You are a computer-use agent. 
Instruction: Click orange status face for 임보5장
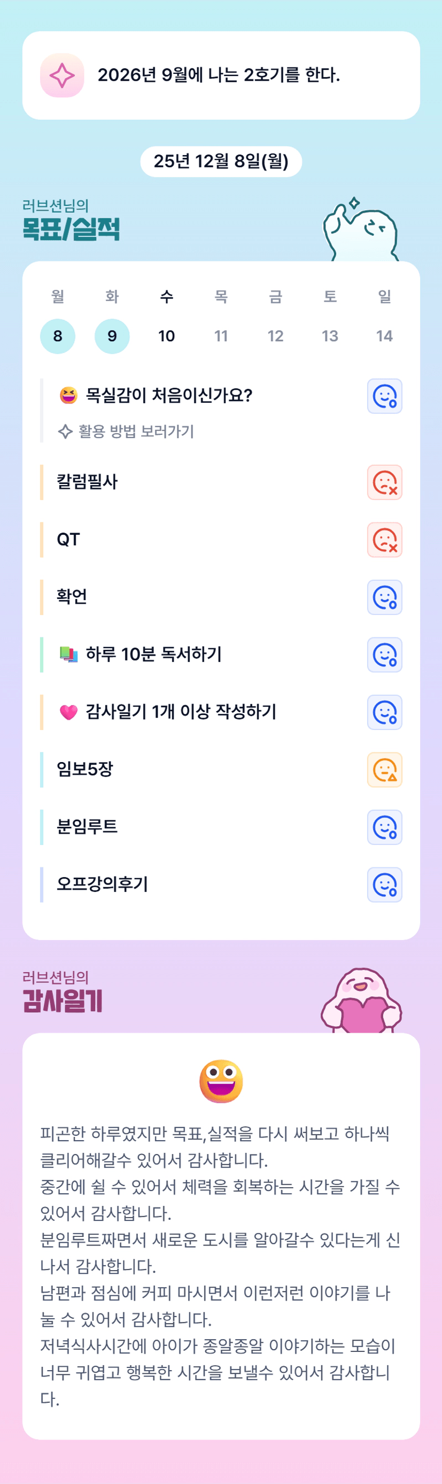384,770
